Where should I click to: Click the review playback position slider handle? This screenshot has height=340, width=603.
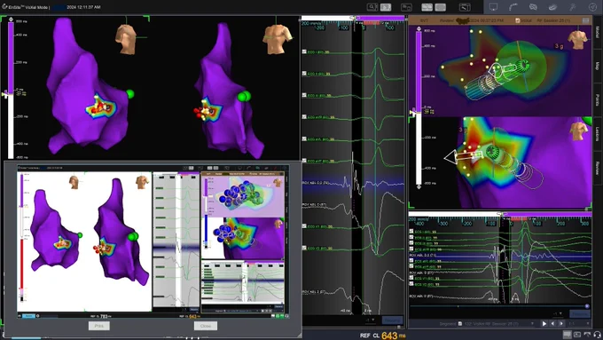[587, 306]
